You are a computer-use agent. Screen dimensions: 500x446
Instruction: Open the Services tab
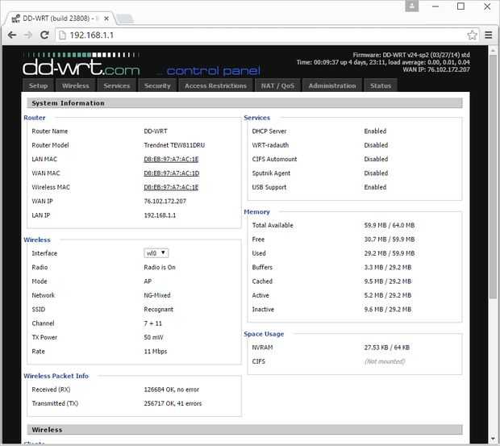(117, 85)
